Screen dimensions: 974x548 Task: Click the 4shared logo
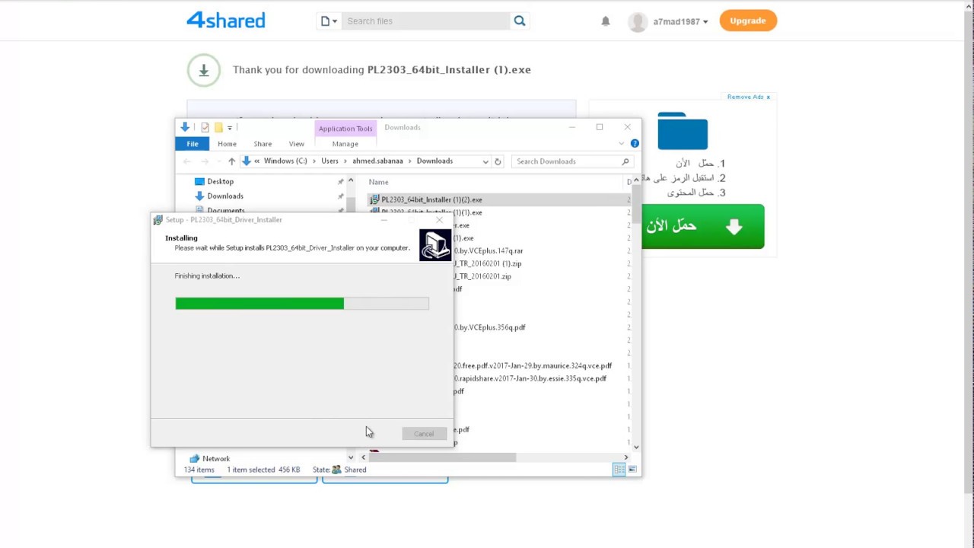(226, 21)
